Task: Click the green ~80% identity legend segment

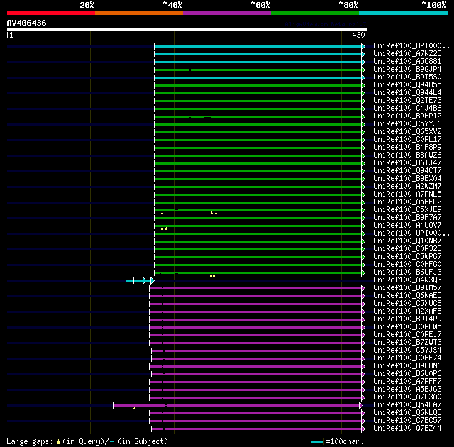Action: [x=315, y=13]
